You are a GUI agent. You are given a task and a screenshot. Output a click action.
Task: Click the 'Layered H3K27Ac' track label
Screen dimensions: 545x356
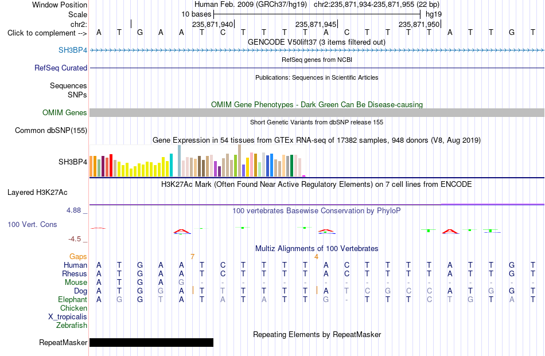(37, 193)
